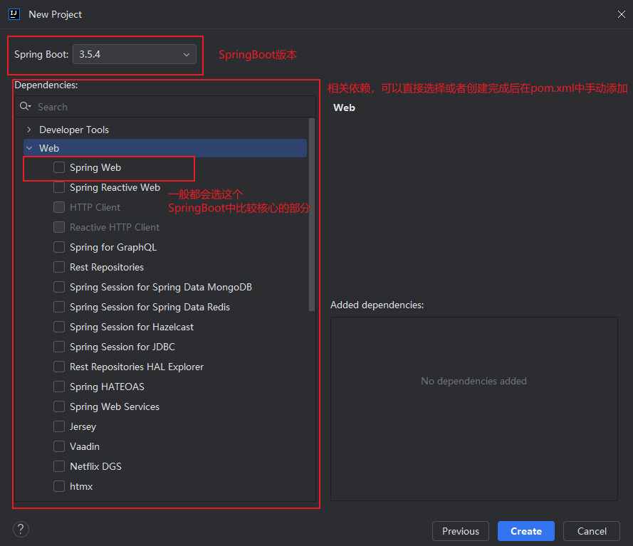Close the New Project dialog
Viewport: 633px width, 546px height.
(622, 14)
